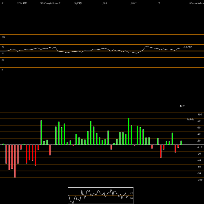Click the MR axis label -100
The height and width of the screenshot is (204, 204).
click(200, 180)
